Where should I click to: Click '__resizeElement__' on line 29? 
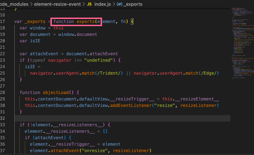pyautogui.click(x=197, y=99)
